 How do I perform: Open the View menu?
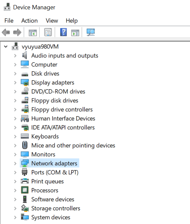[52, 21]
